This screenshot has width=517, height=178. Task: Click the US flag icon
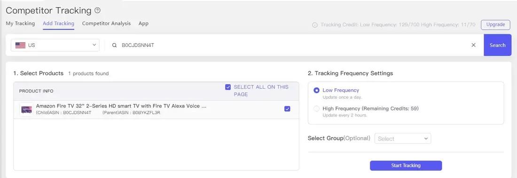point(20,45)
